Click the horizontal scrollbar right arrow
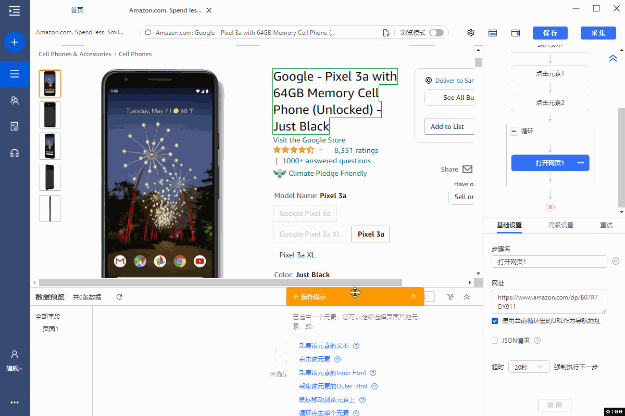This screenshot has height=416, width=625. 469,282
